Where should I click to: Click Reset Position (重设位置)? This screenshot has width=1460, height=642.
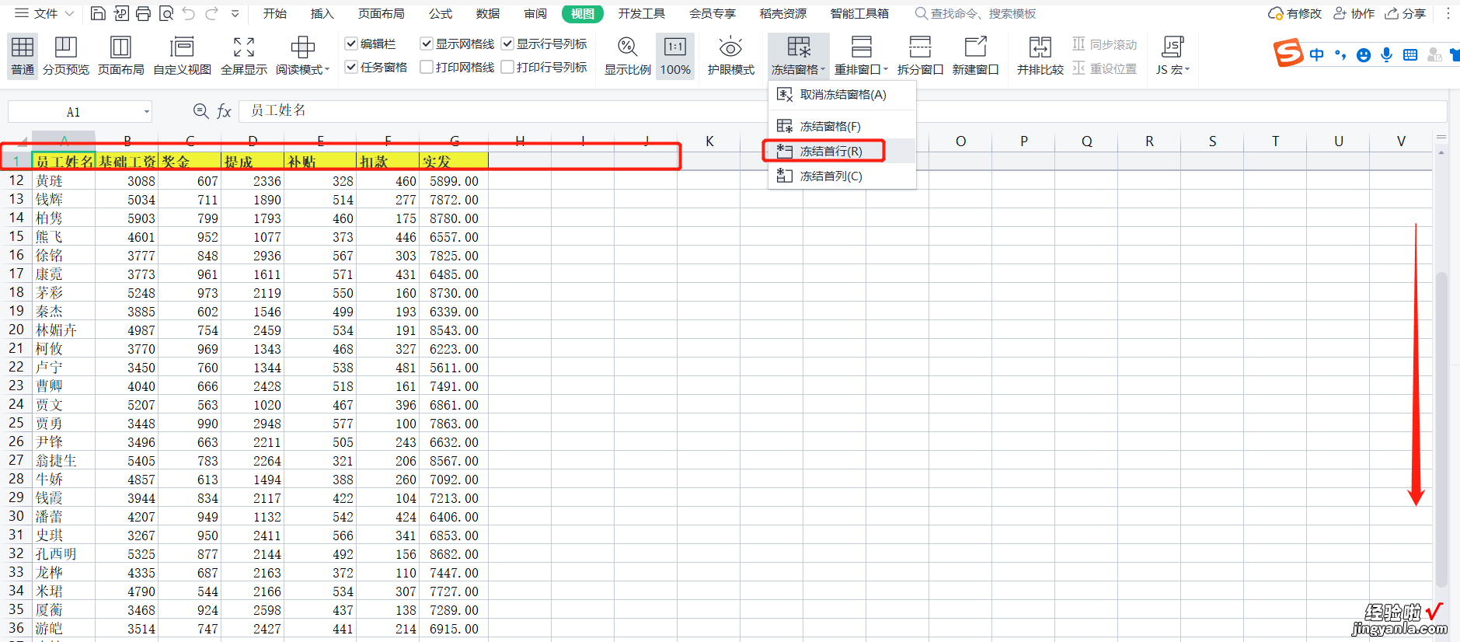[x=1104, y=68]
